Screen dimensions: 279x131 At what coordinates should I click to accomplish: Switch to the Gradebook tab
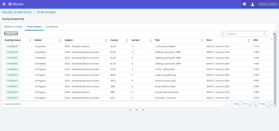[x=52, y=27]
